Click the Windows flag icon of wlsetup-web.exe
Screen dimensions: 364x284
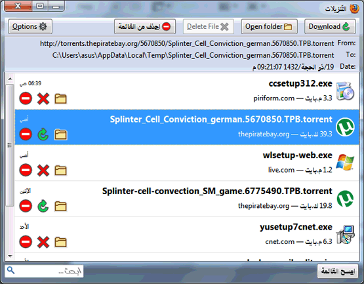(x=345, y=162)
